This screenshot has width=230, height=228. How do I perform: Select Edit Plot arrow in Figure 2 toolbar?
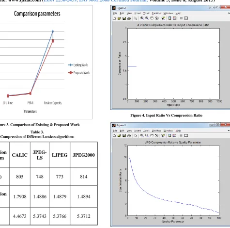136,18
